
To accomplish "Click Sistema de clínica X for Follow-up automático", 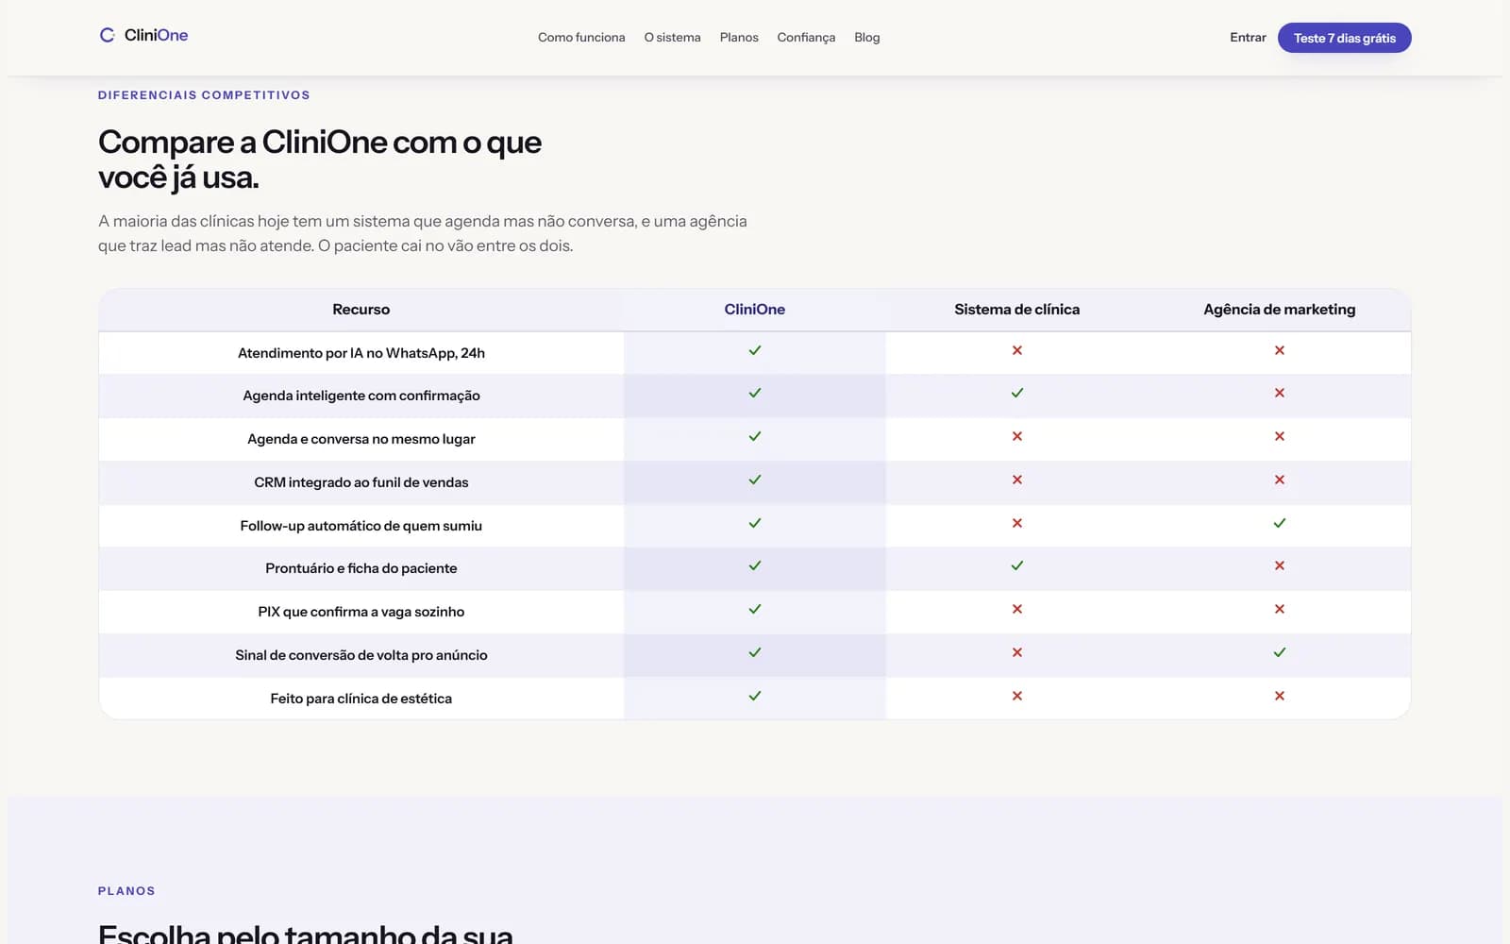I will pyautogui.click(x=1017, y=523).
